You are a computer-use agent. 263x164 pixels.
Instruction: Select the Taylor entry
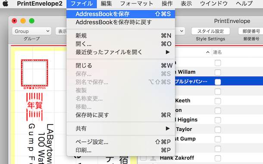pyautogui.click(x=184, y=129)
